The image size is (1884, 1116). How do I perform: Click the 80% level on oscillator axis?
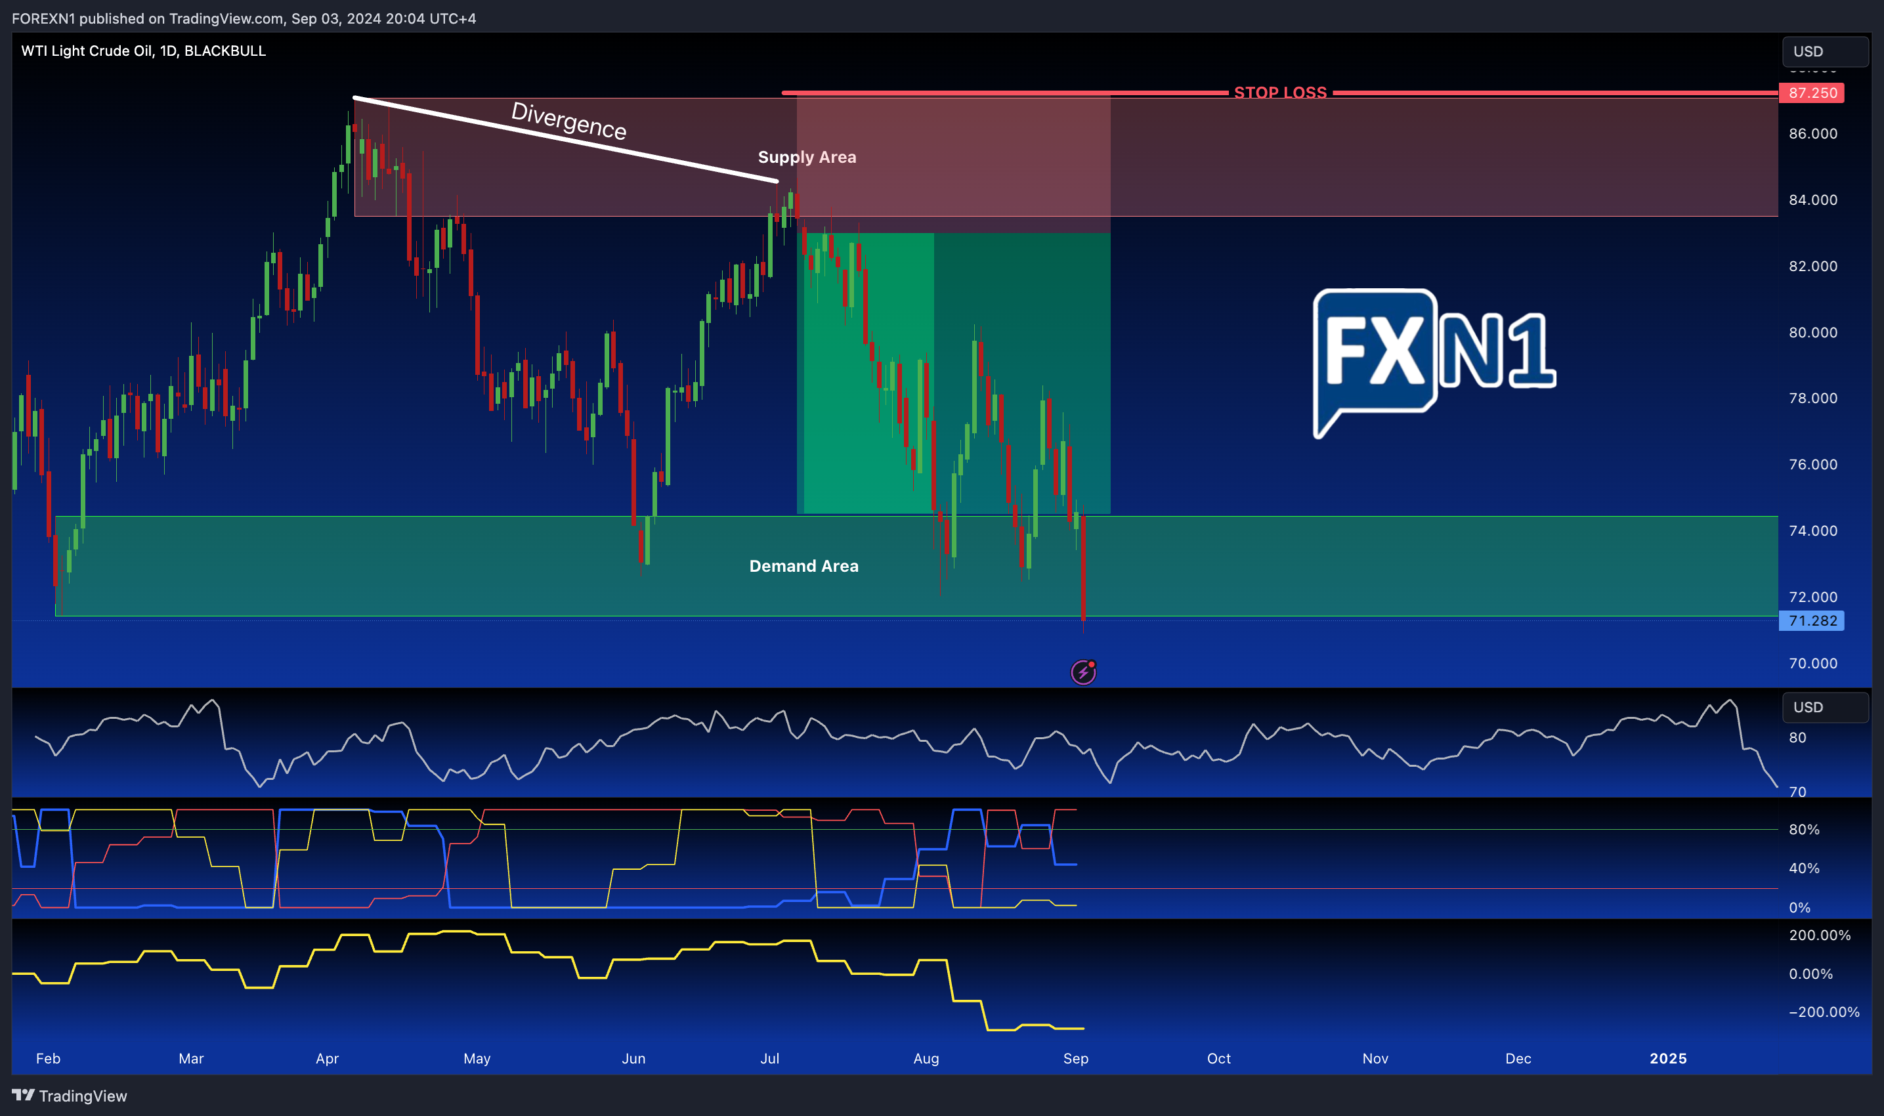click(1803, 830)
